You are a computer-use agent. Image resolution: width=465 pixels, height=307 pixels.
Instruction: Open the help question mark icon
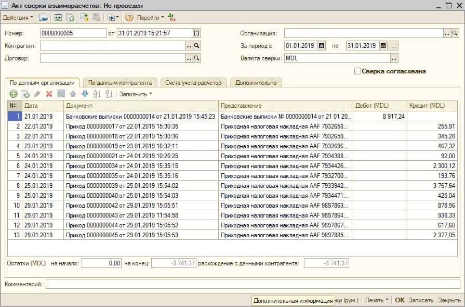(x=129, y=18)
